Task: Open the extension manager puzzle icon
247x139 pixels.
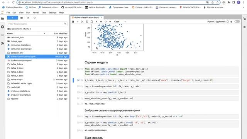Action: pos(2,43)
